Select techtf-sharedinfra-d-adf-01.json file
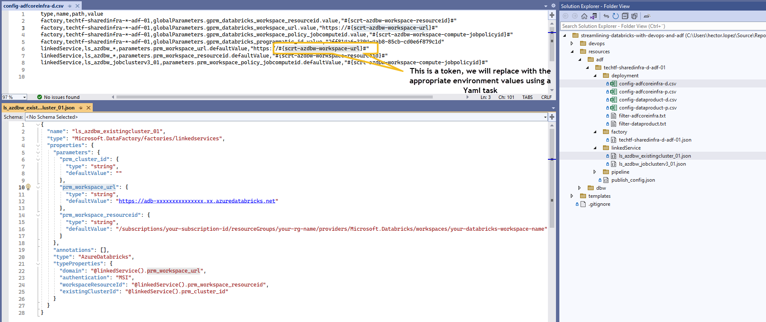This screenshot has width=766, height=322. pos(655,140)
